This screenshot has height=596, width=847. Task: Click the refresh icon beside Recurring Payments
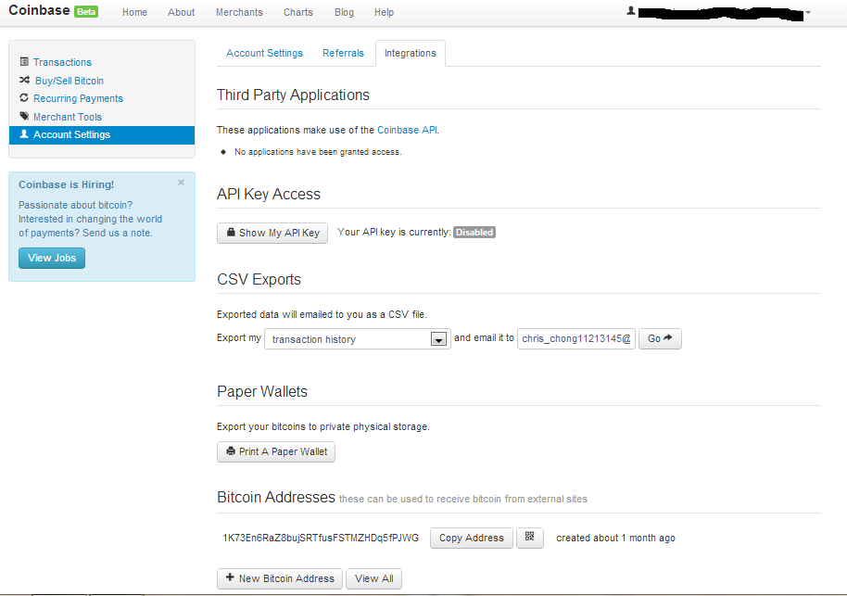point(24,98)
